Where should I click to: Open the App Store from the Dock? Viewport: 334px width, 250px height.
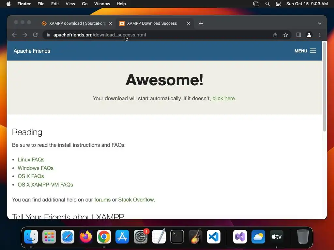(122, 237)
